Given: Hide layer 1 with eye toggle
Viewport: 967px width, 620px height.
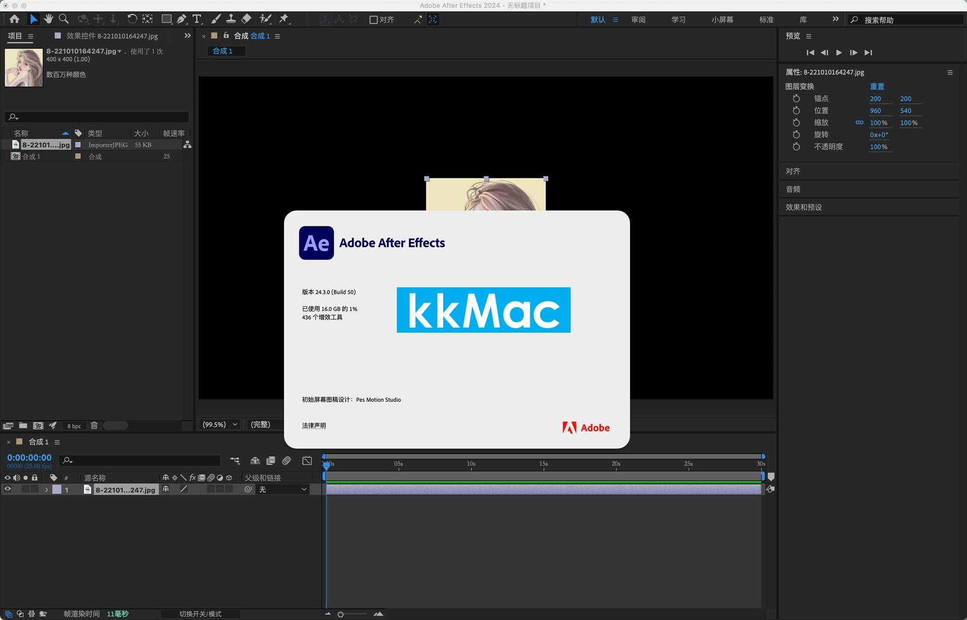Looking at the screenshot, I should [8, 489].
